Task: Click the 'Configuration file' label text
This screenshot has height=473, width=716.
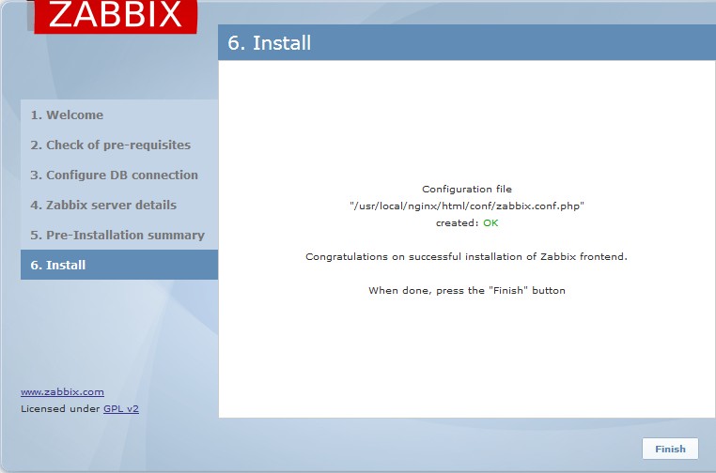Action: coord(467,190)
